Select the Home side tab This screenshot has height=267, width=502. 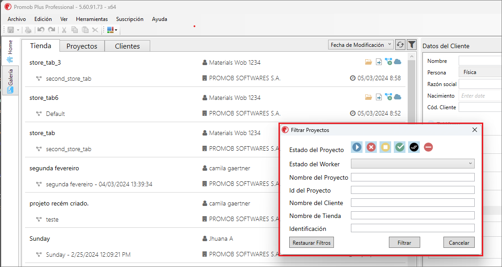(10, 51)
